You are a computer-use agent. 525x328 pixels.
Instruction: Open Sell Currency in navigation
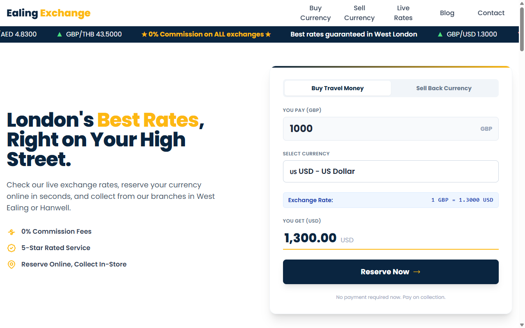tap(359, 13)
